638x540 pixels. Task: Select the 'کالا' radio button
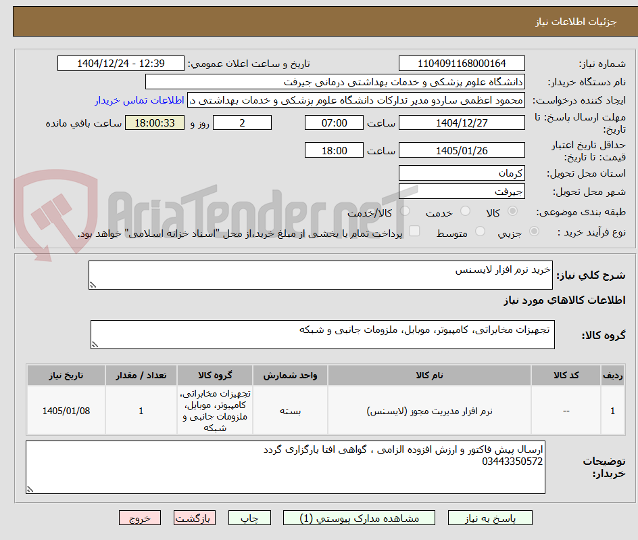click(513, 211)
